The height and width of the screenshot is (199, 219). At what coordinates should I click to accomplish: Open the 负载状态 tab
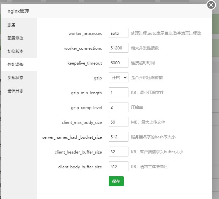point(19,77)
